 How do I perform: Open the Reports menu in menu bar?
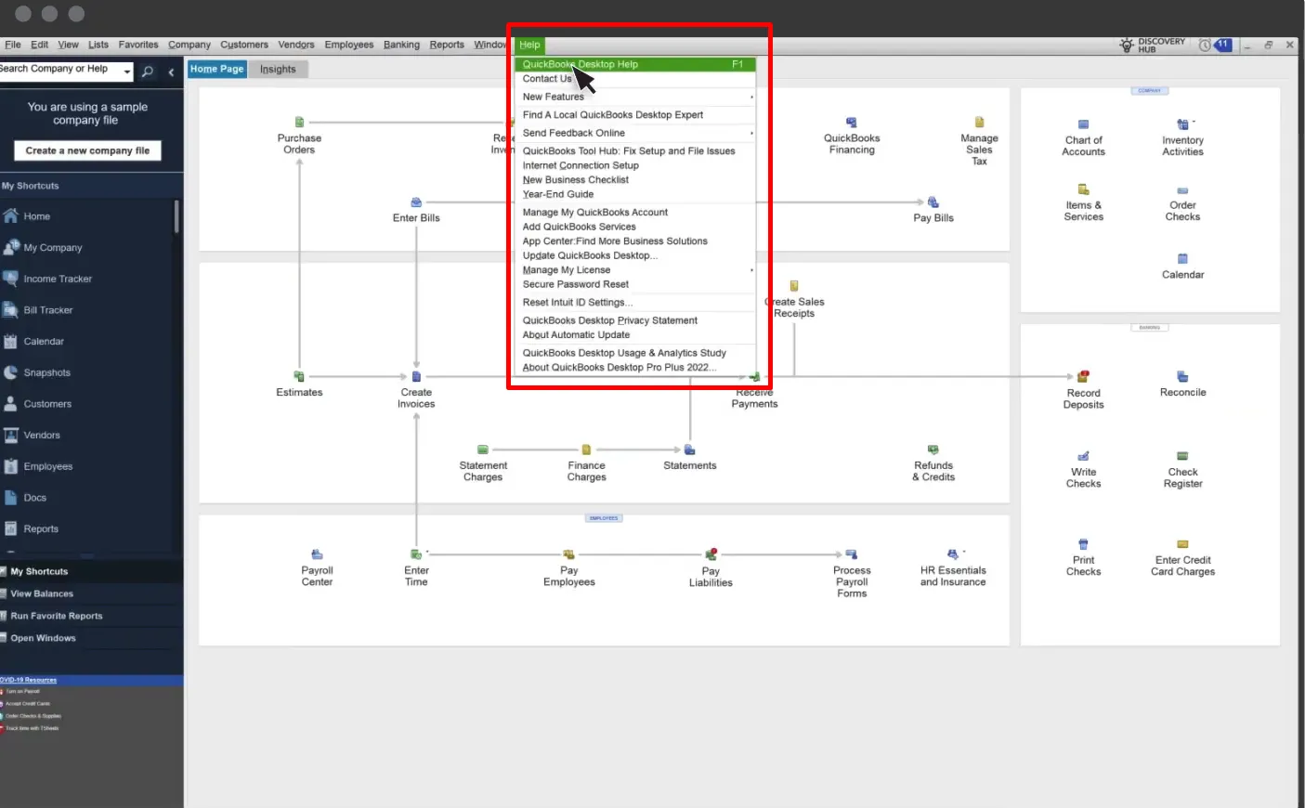point(447,45)
